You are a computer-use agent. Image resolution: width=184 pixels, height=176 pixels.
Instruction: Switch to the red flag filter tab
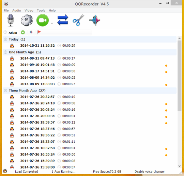coord(39,32)
